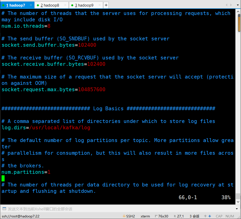241x219 pixels.
Task: Click the terminal scrollbar up arrow
Action: tap(238, 11)
